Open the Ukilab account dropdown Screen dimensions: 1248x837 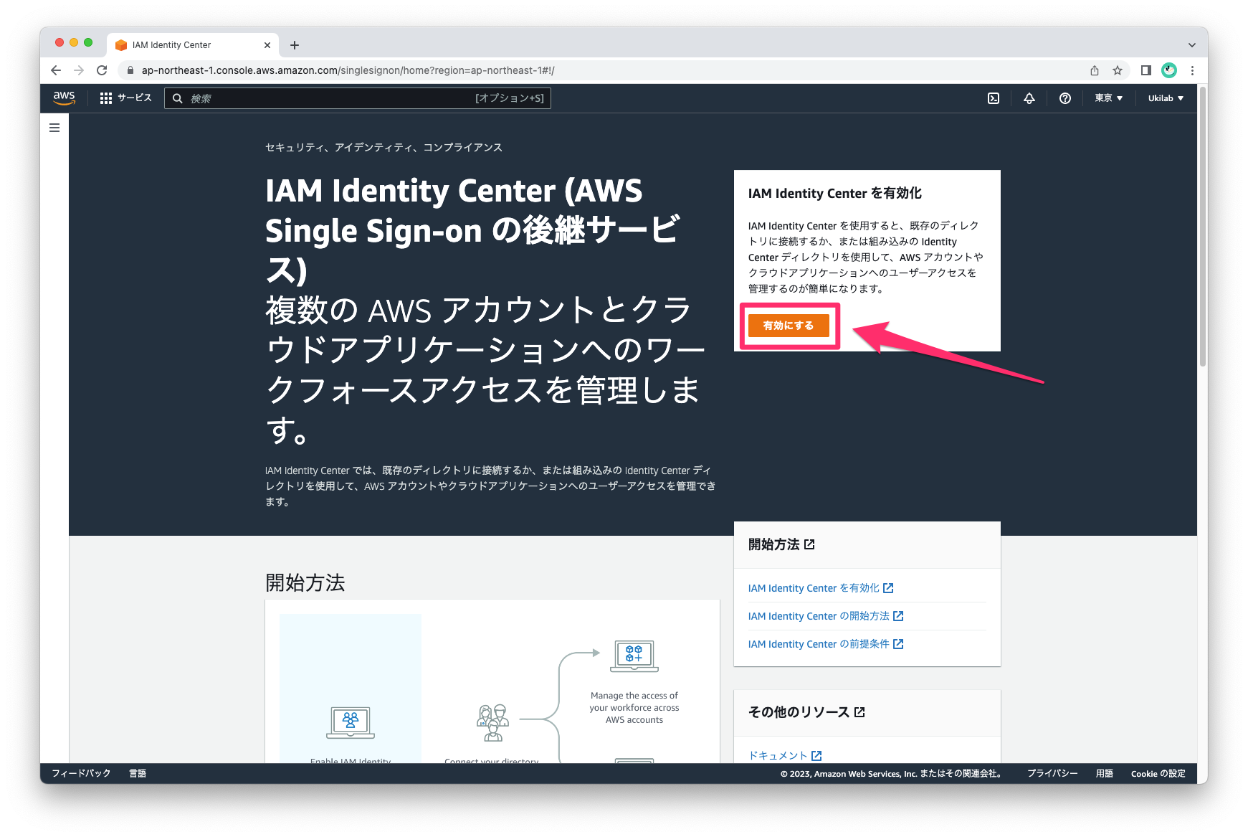(1166, 98)
